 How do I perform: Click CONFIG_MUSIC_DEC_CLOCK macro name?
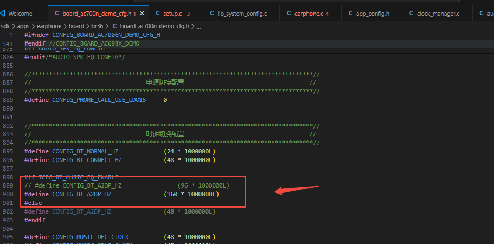tap(90, 237)
